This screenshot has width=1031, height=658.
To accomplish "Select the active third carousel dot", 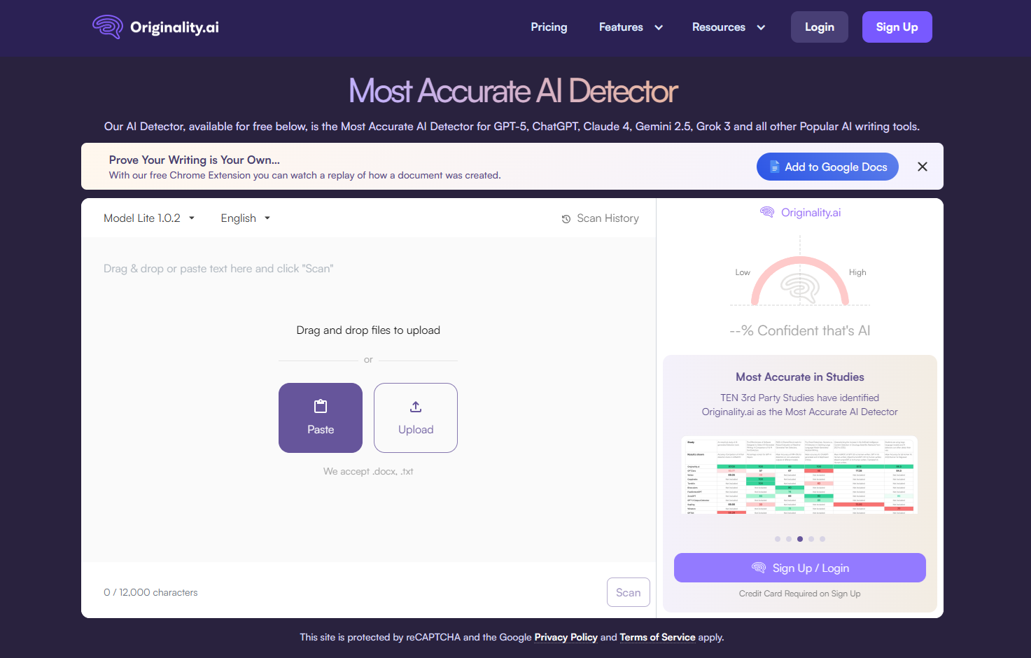I will [x=800, y=539].
